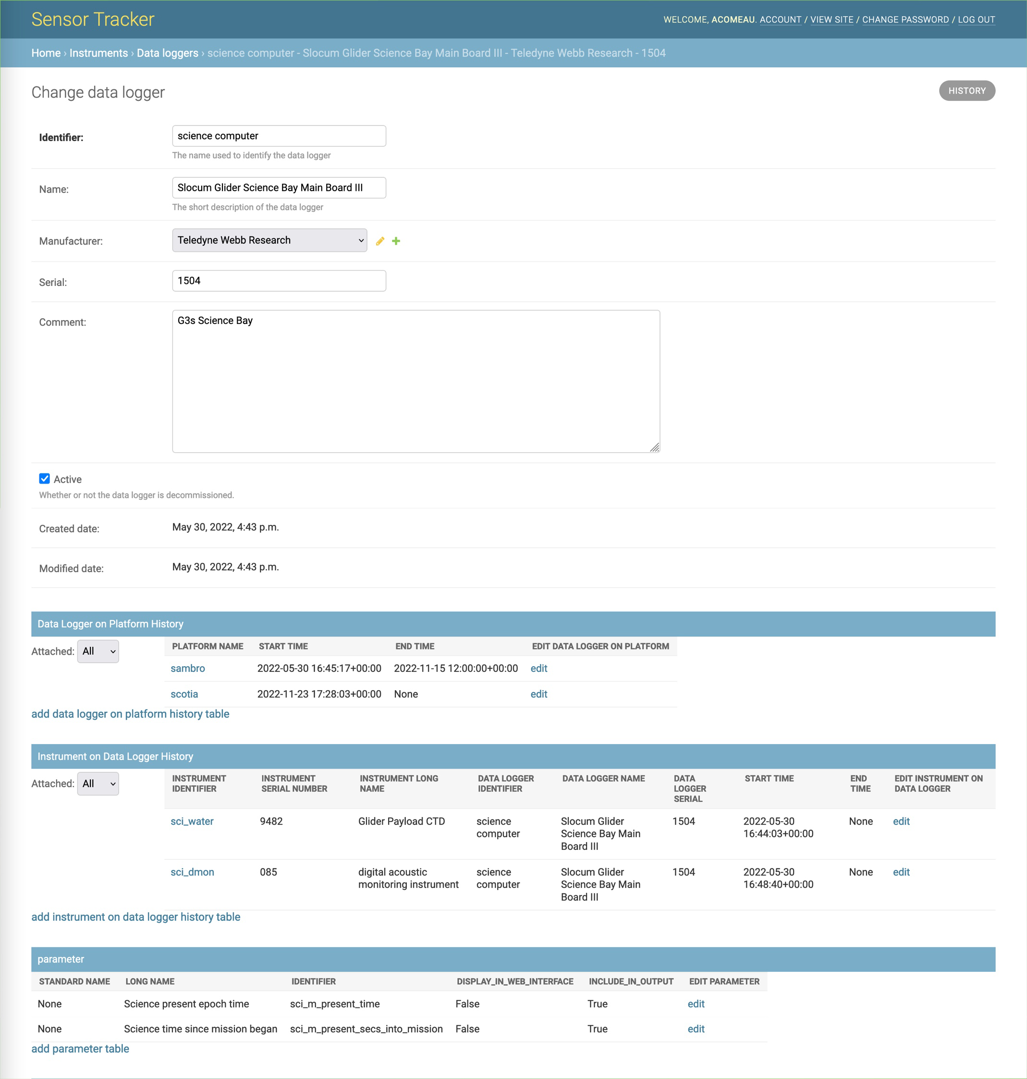Open Attached filter in Instrument History
The image size is (1027, 1079).
point(98,784)
